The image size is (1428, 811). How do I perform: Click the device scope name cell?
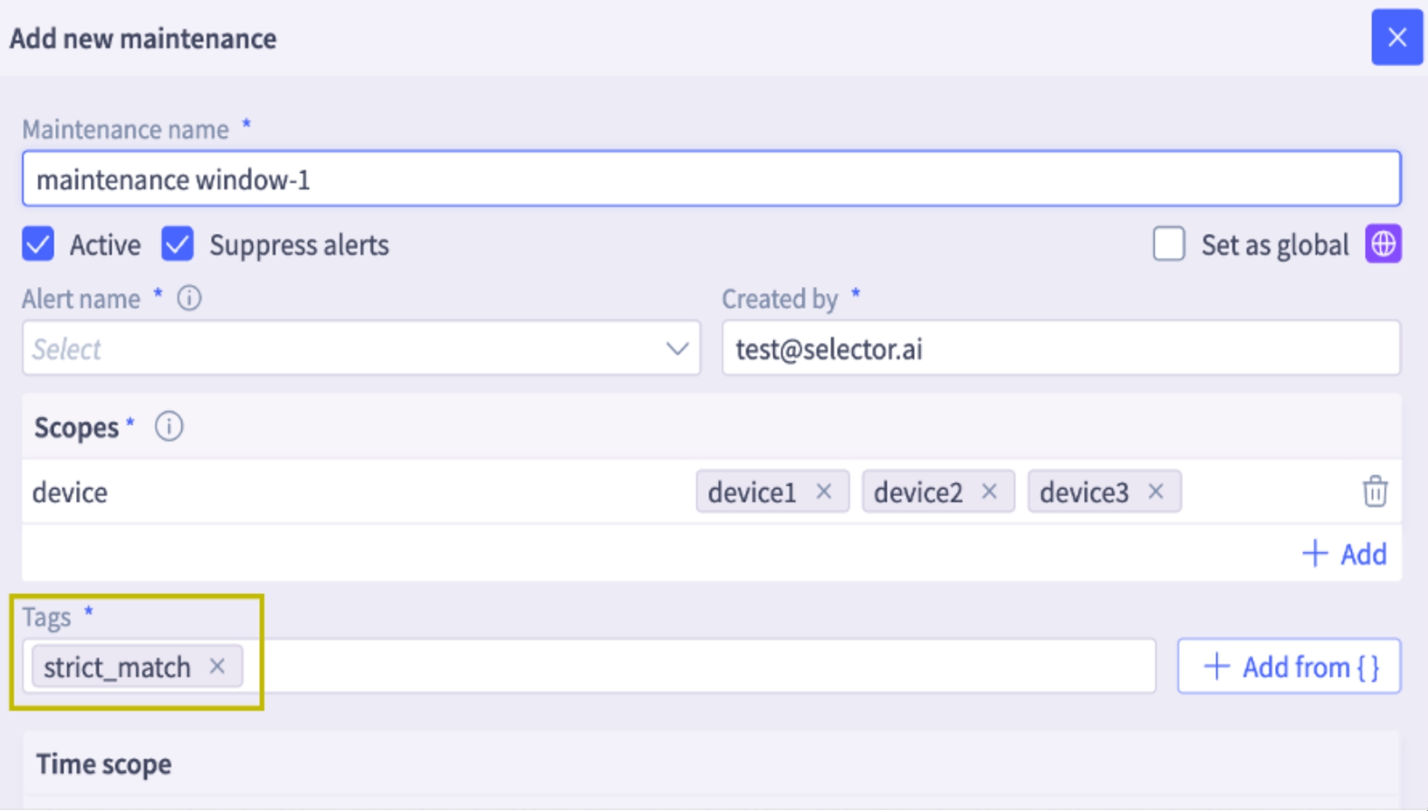click(x=71, y=492)
